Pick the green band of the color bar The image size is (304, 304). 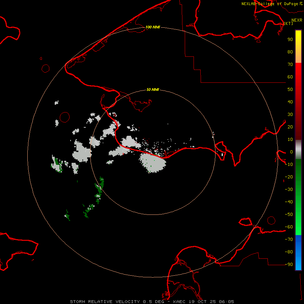point(298,197)
